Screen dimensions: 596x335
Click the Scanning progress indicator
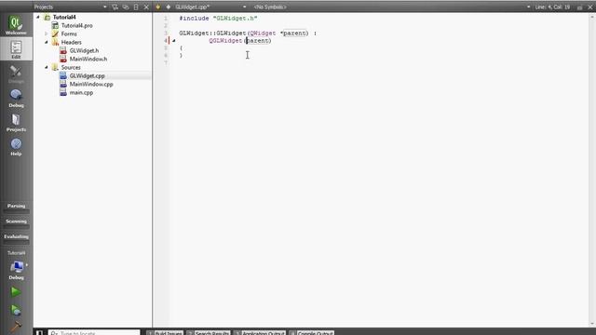point(16,223)
